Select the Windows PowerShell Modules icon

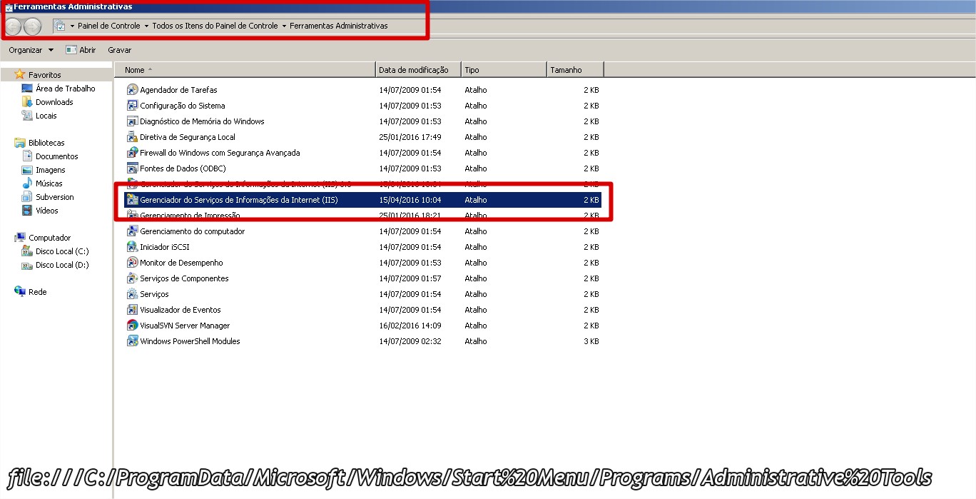point(132,341)
